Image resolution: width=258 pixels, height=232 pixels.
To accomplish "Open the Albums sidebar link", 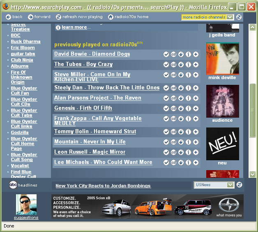I will point(20,66).
